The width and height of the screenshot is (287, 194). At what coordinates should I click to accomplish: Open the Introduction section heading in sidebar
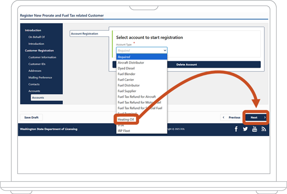[x=33, y=30]
